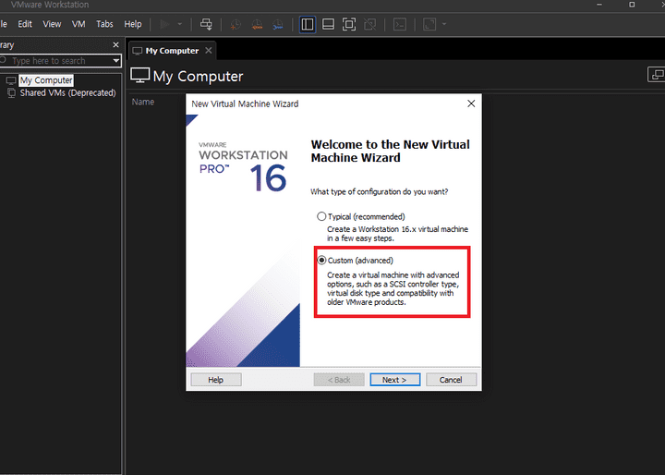Click the Name column header

point(143,102)
